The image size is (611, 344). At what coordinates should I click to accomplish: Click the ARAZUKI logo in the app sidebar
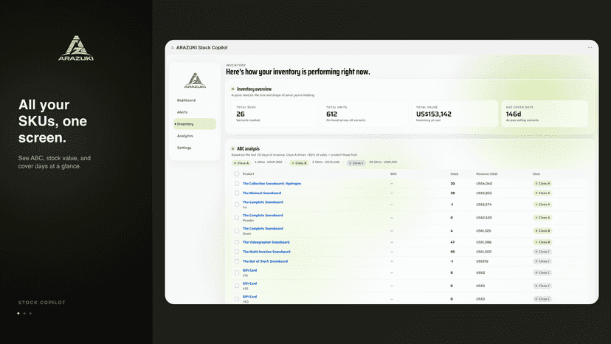pos(195,80)
